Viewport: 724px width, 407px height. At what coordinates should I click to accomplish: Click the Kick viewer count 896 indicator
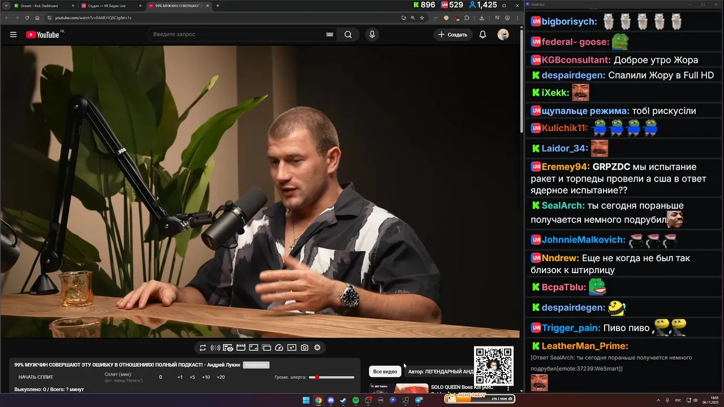coord(425,5)
